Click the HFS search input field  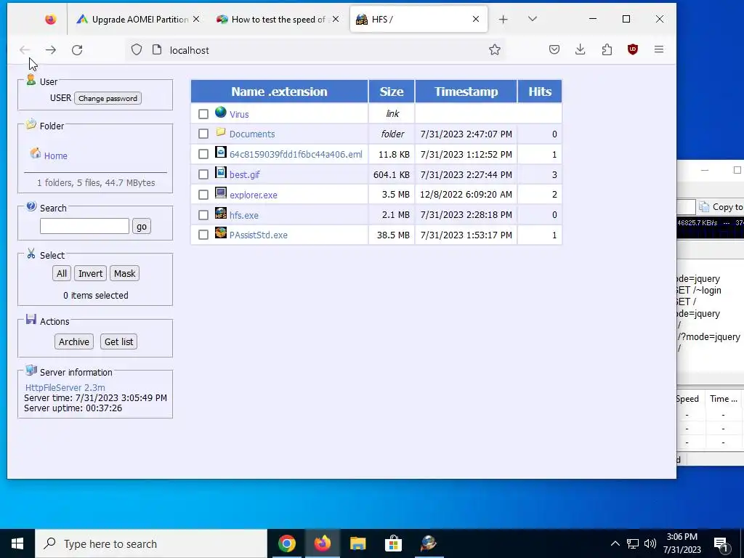84,226
